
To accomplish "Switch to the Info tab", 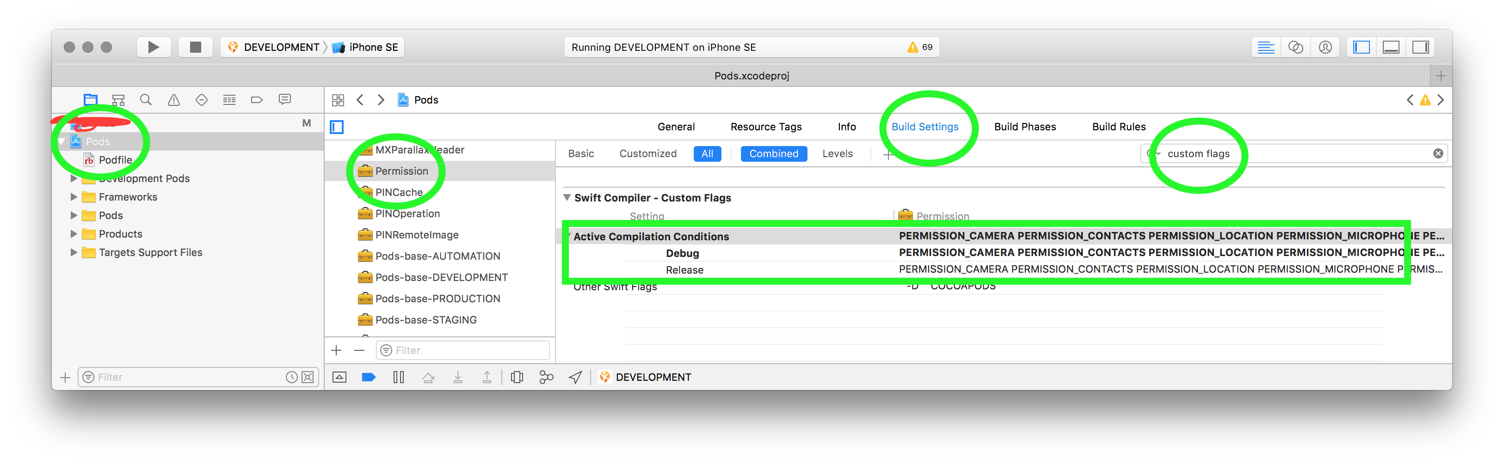I will 847,127.
